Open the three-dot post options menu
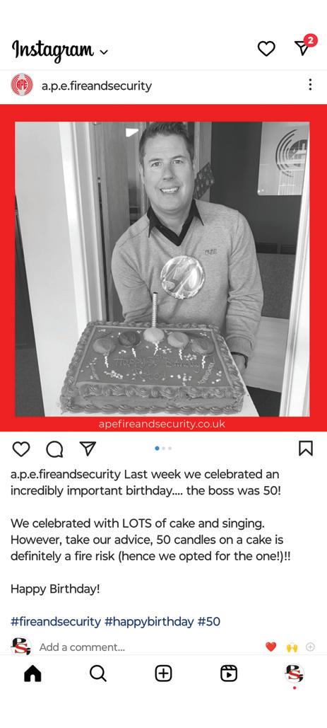The height and width of the screenshot is (728, 327). (310, 84)
